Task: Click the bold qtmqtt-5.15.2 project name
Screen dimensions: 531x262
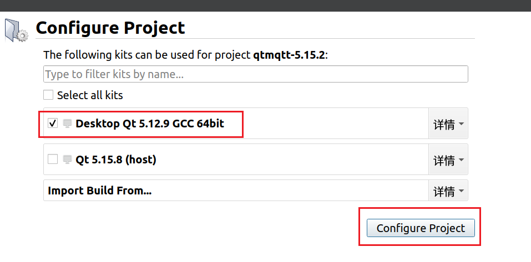Action: click(x=290, y=55)
